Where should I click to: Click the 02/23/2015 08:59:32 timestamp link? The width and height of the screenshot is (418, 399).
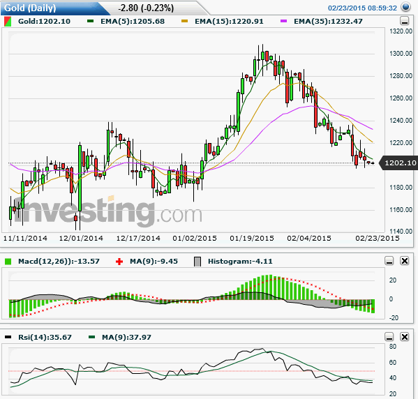(362, 8)
